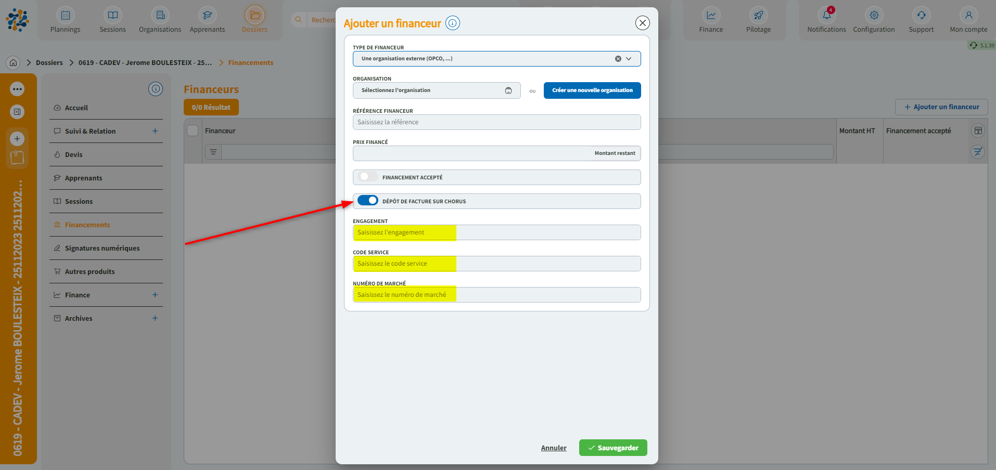Click the Sauvegarder button
Screen dimensions: 996x470
(612, 448)
